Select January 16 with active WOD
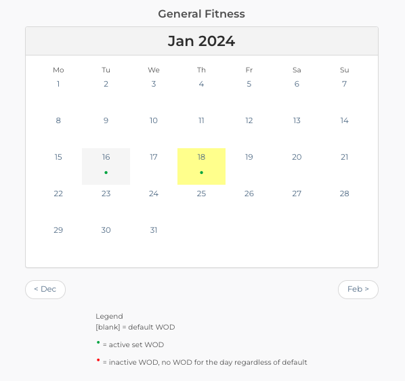Viewport: 405px width, 381px height. pyautogui.click(x=106, y=166)
